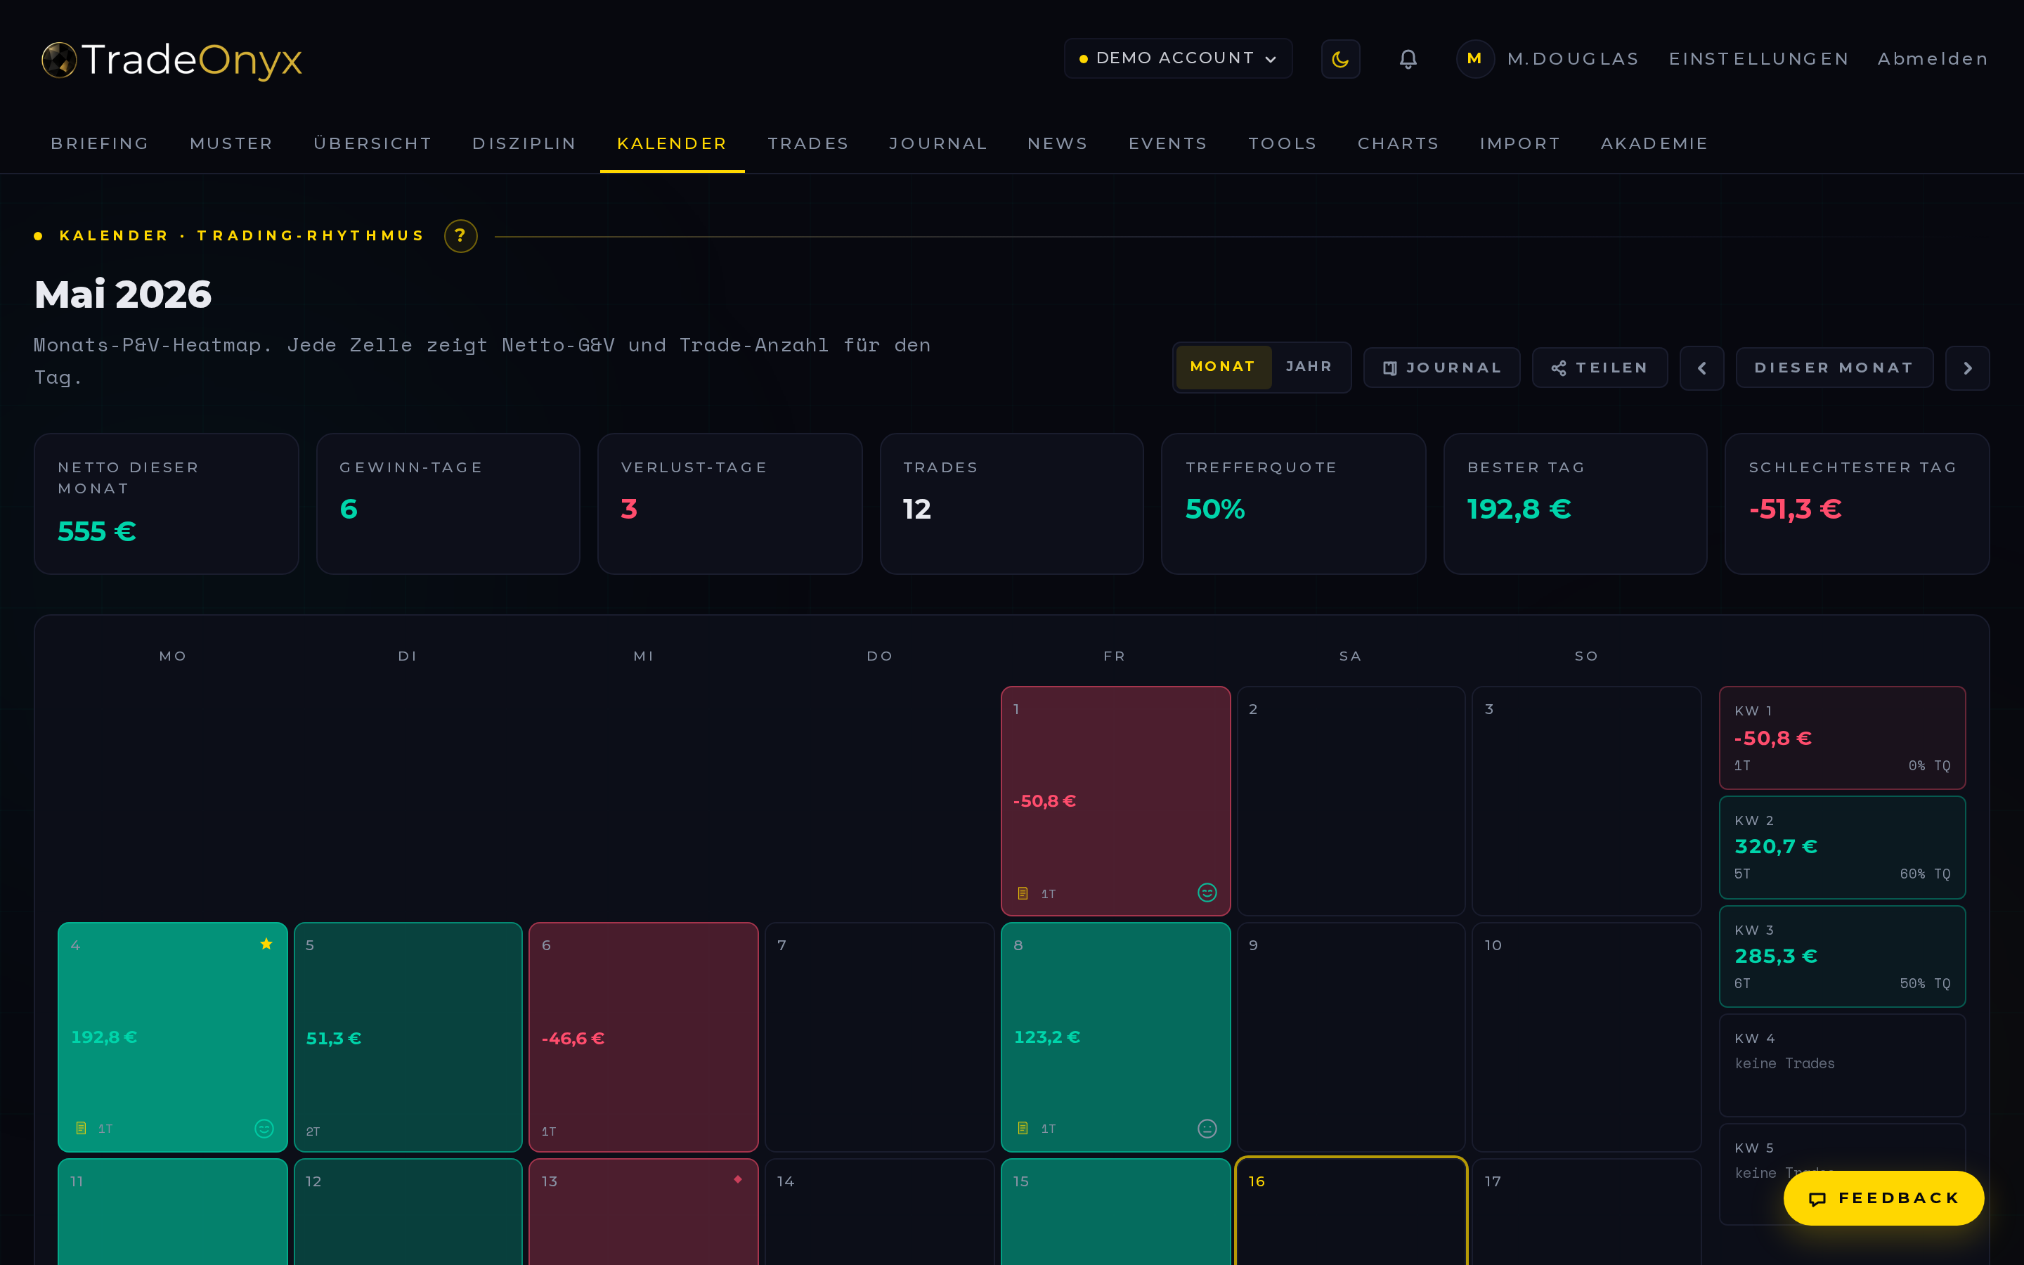Select calendar day 10
The width and height of the screenshot is (2024, 1265).
(1587, 1037)
